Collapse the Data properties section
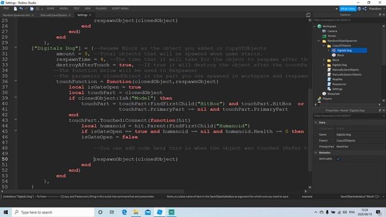The image size is (386, 217). pos(316,122)
